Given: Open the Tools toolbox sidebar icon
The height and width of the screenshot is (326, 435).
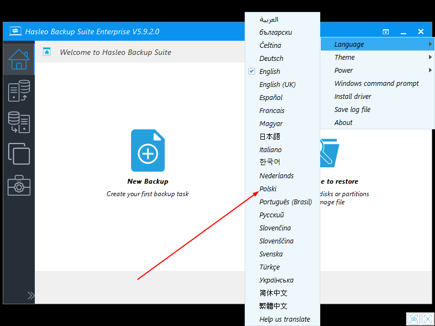Looking at the screenshot, I should coord(19,185).
